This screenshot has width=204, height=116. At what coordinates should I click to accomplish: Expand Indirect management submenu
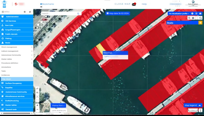[17, 51]
